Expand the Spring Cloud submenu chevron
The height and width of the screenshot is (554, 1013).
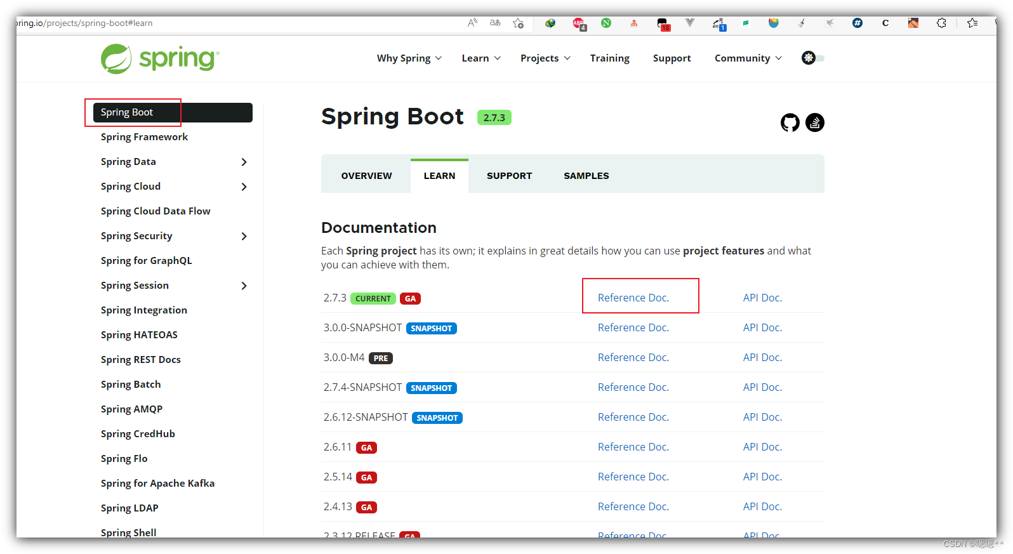tap(244, 187)
